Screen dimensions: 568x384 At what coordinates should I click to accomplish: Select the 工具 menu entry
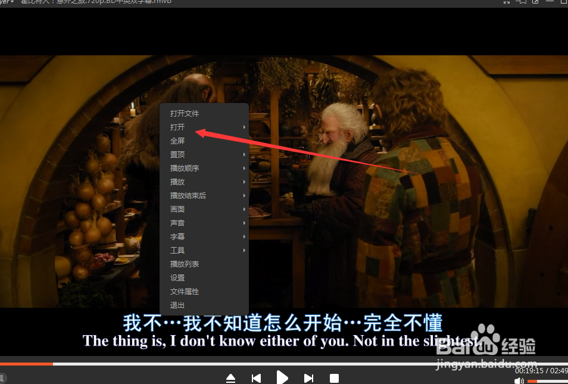tap(204, 250)
